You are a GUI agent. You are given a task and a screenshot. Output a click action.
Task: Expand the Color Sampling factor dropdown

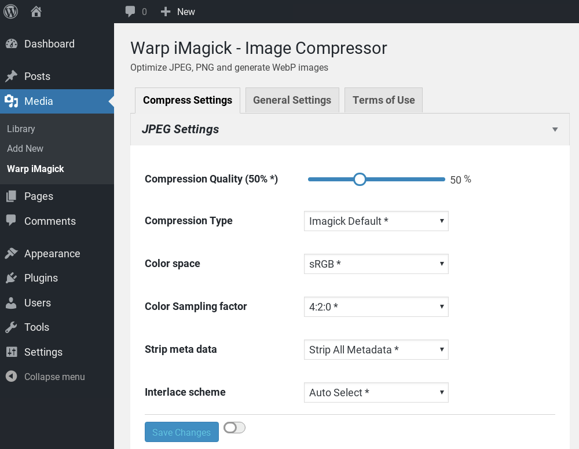(x=376, y=306)
